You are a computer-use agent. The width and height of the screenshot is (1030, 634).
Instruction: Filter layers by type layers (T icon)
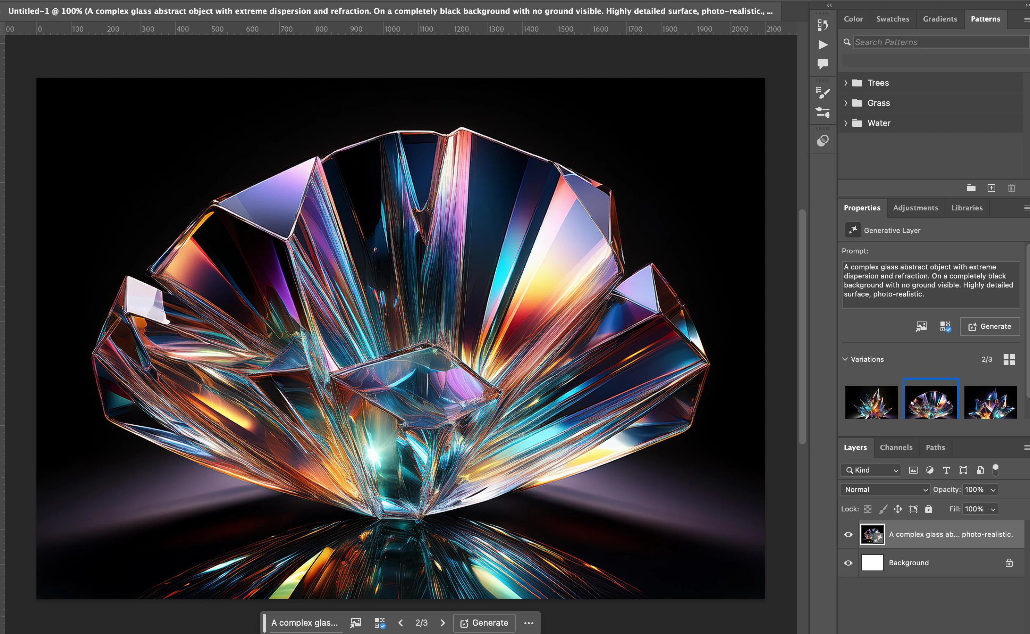click(946, 470)
